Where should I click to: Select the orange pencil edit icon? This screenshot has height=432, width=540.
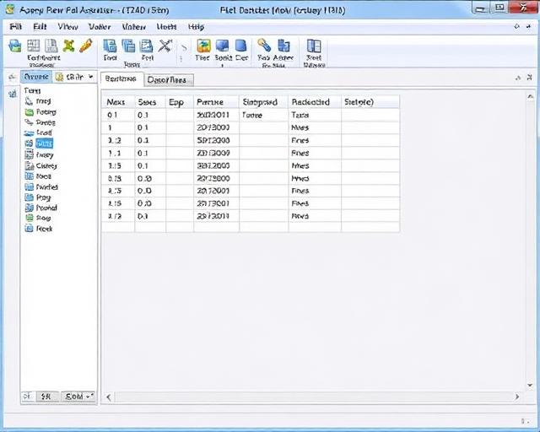[86, 46]
